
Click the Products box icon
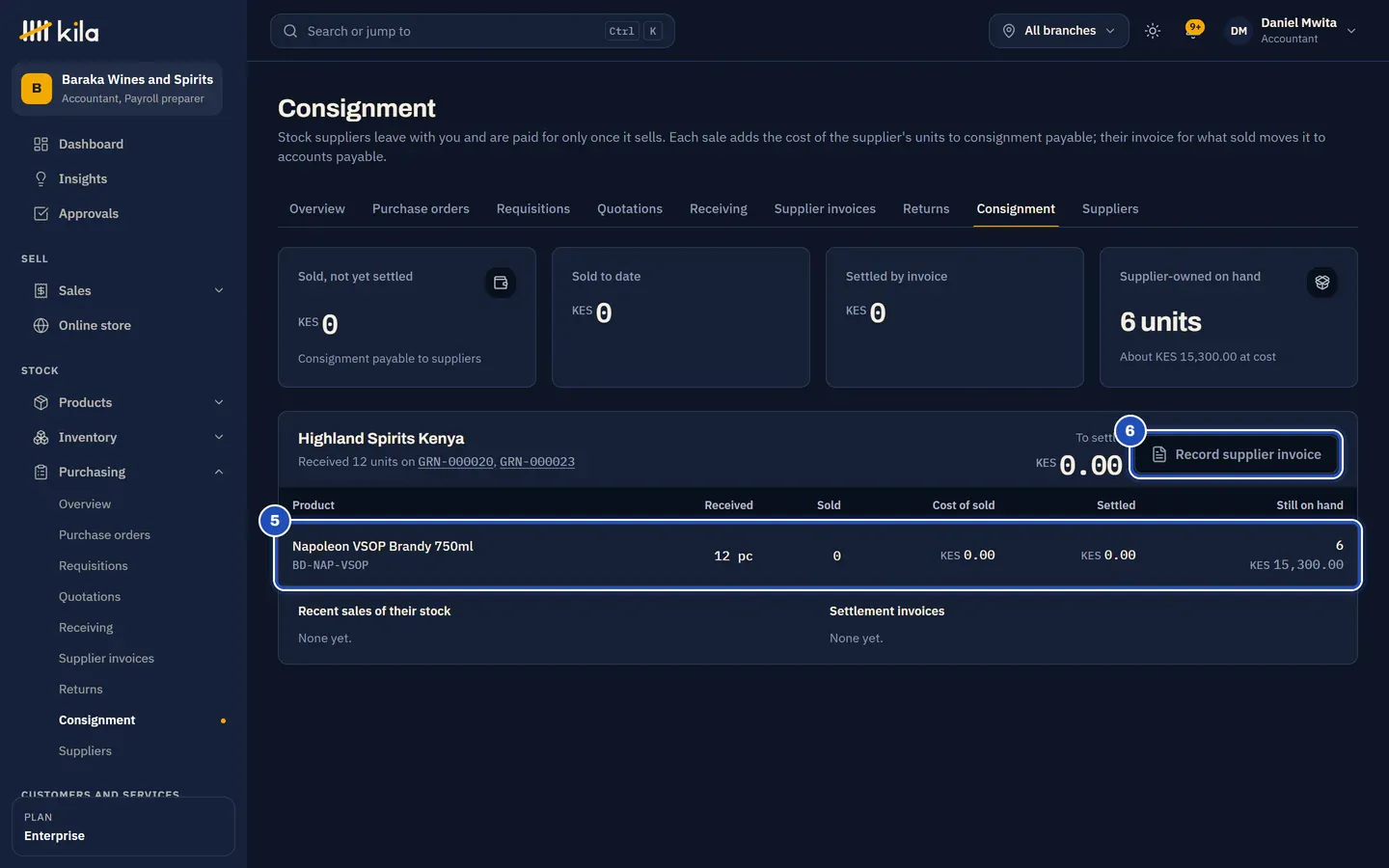(41, 402)
